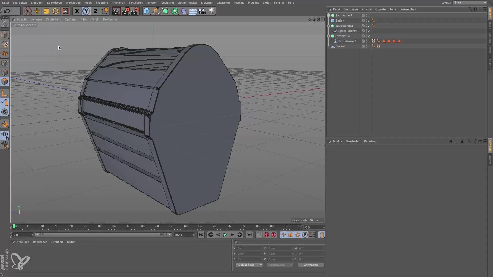Open viewport Kameras menu
Screen dimensions: 493x277
pyautogui.click(x=36, y=19)
